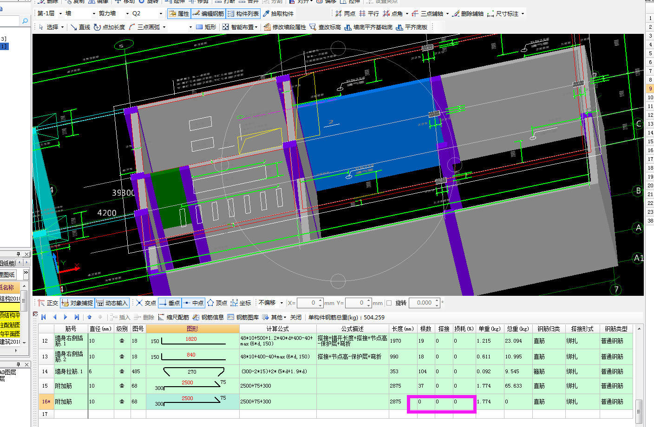Click the 图形 column header
This screenshot has height=427, width=654.
pyautogui.click(x=193, y=329)
